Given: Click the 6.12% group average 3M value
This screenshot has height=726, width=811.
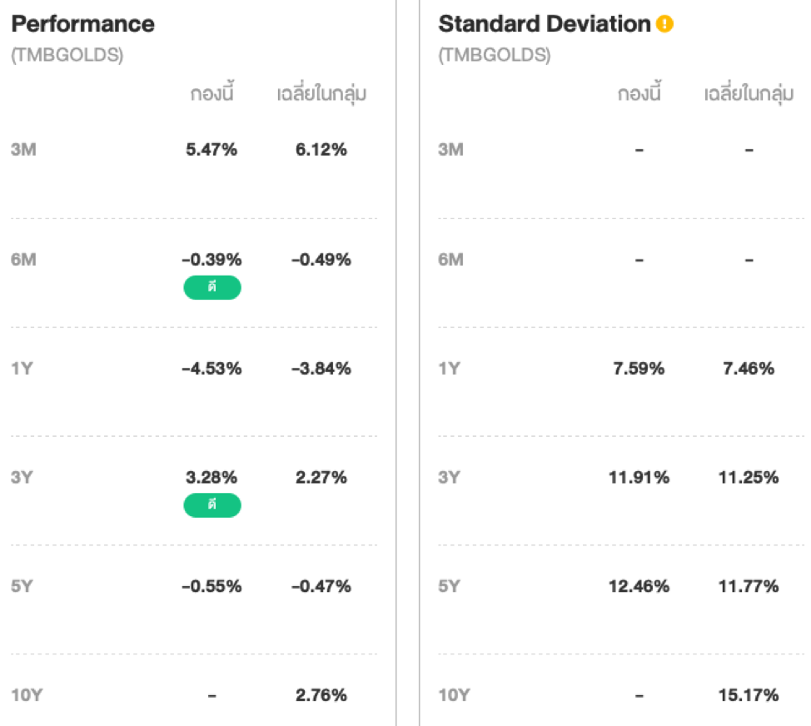Looking at the screenshot, I should point(321,150).
